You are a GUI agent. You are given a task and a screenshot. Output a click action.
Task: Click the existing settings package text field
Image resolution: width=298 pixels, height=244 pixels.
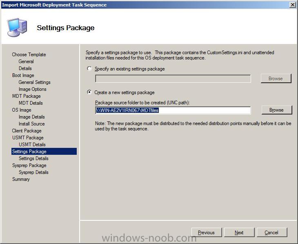[173, 79]
